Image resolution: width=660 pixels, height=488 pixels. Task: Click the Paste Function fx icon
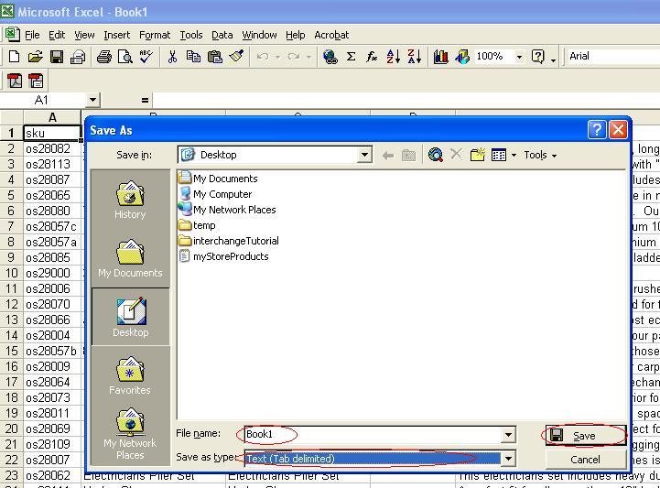click(372, 57)
